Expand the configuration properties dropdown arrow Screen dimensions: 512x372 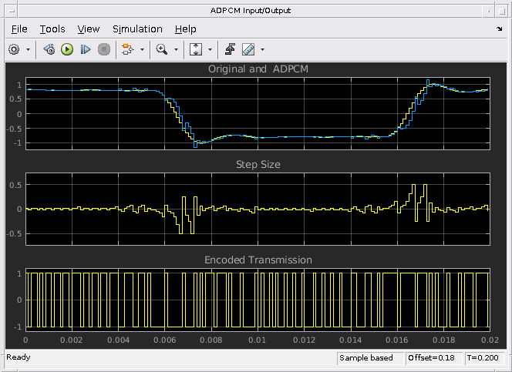(28, 49)
